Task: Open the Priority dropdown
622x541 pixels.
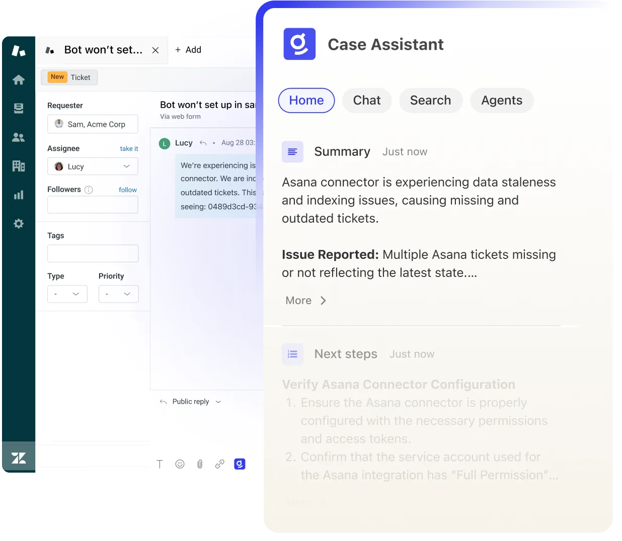Action: tap(119, 294)
